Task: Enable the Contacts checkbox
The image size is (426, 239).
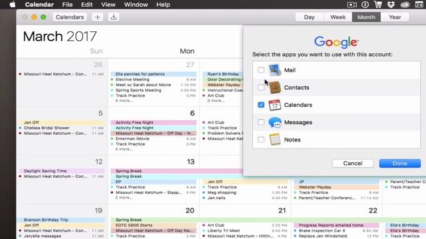Action: click(x=261, y=88)
